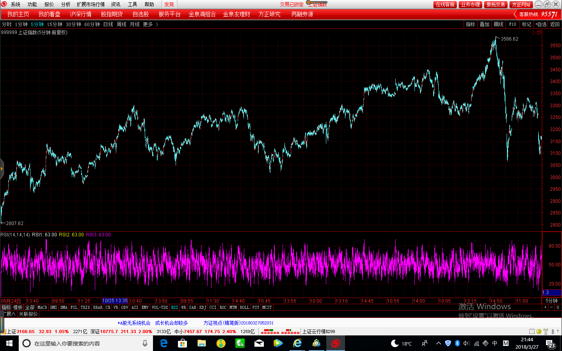Screen dimensions: 562x351
Task: Click the Windows search input field
Action: [86, 343]
